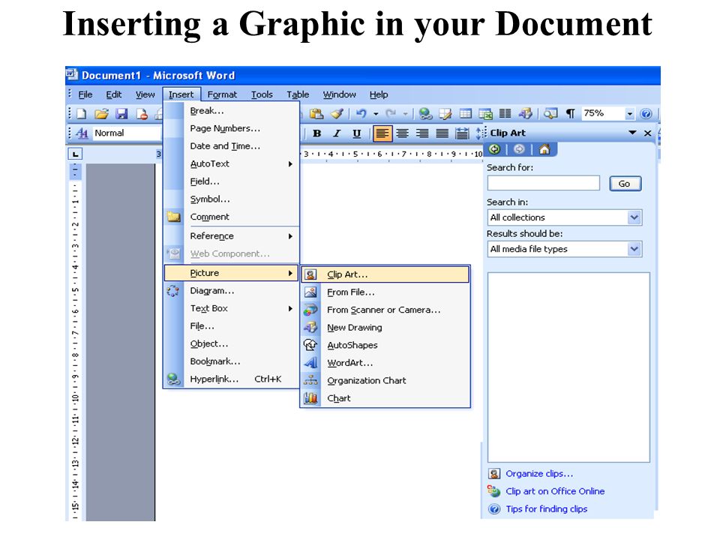The height and width of the screenshot is (540, 720).
Task: Click the Distributed alignment icon
Action: coord(462,133)
